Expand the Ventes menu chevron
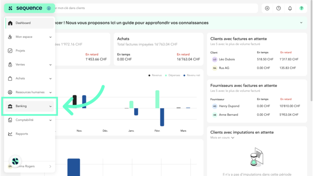313x176 pixels. click(x=50, y=64)
